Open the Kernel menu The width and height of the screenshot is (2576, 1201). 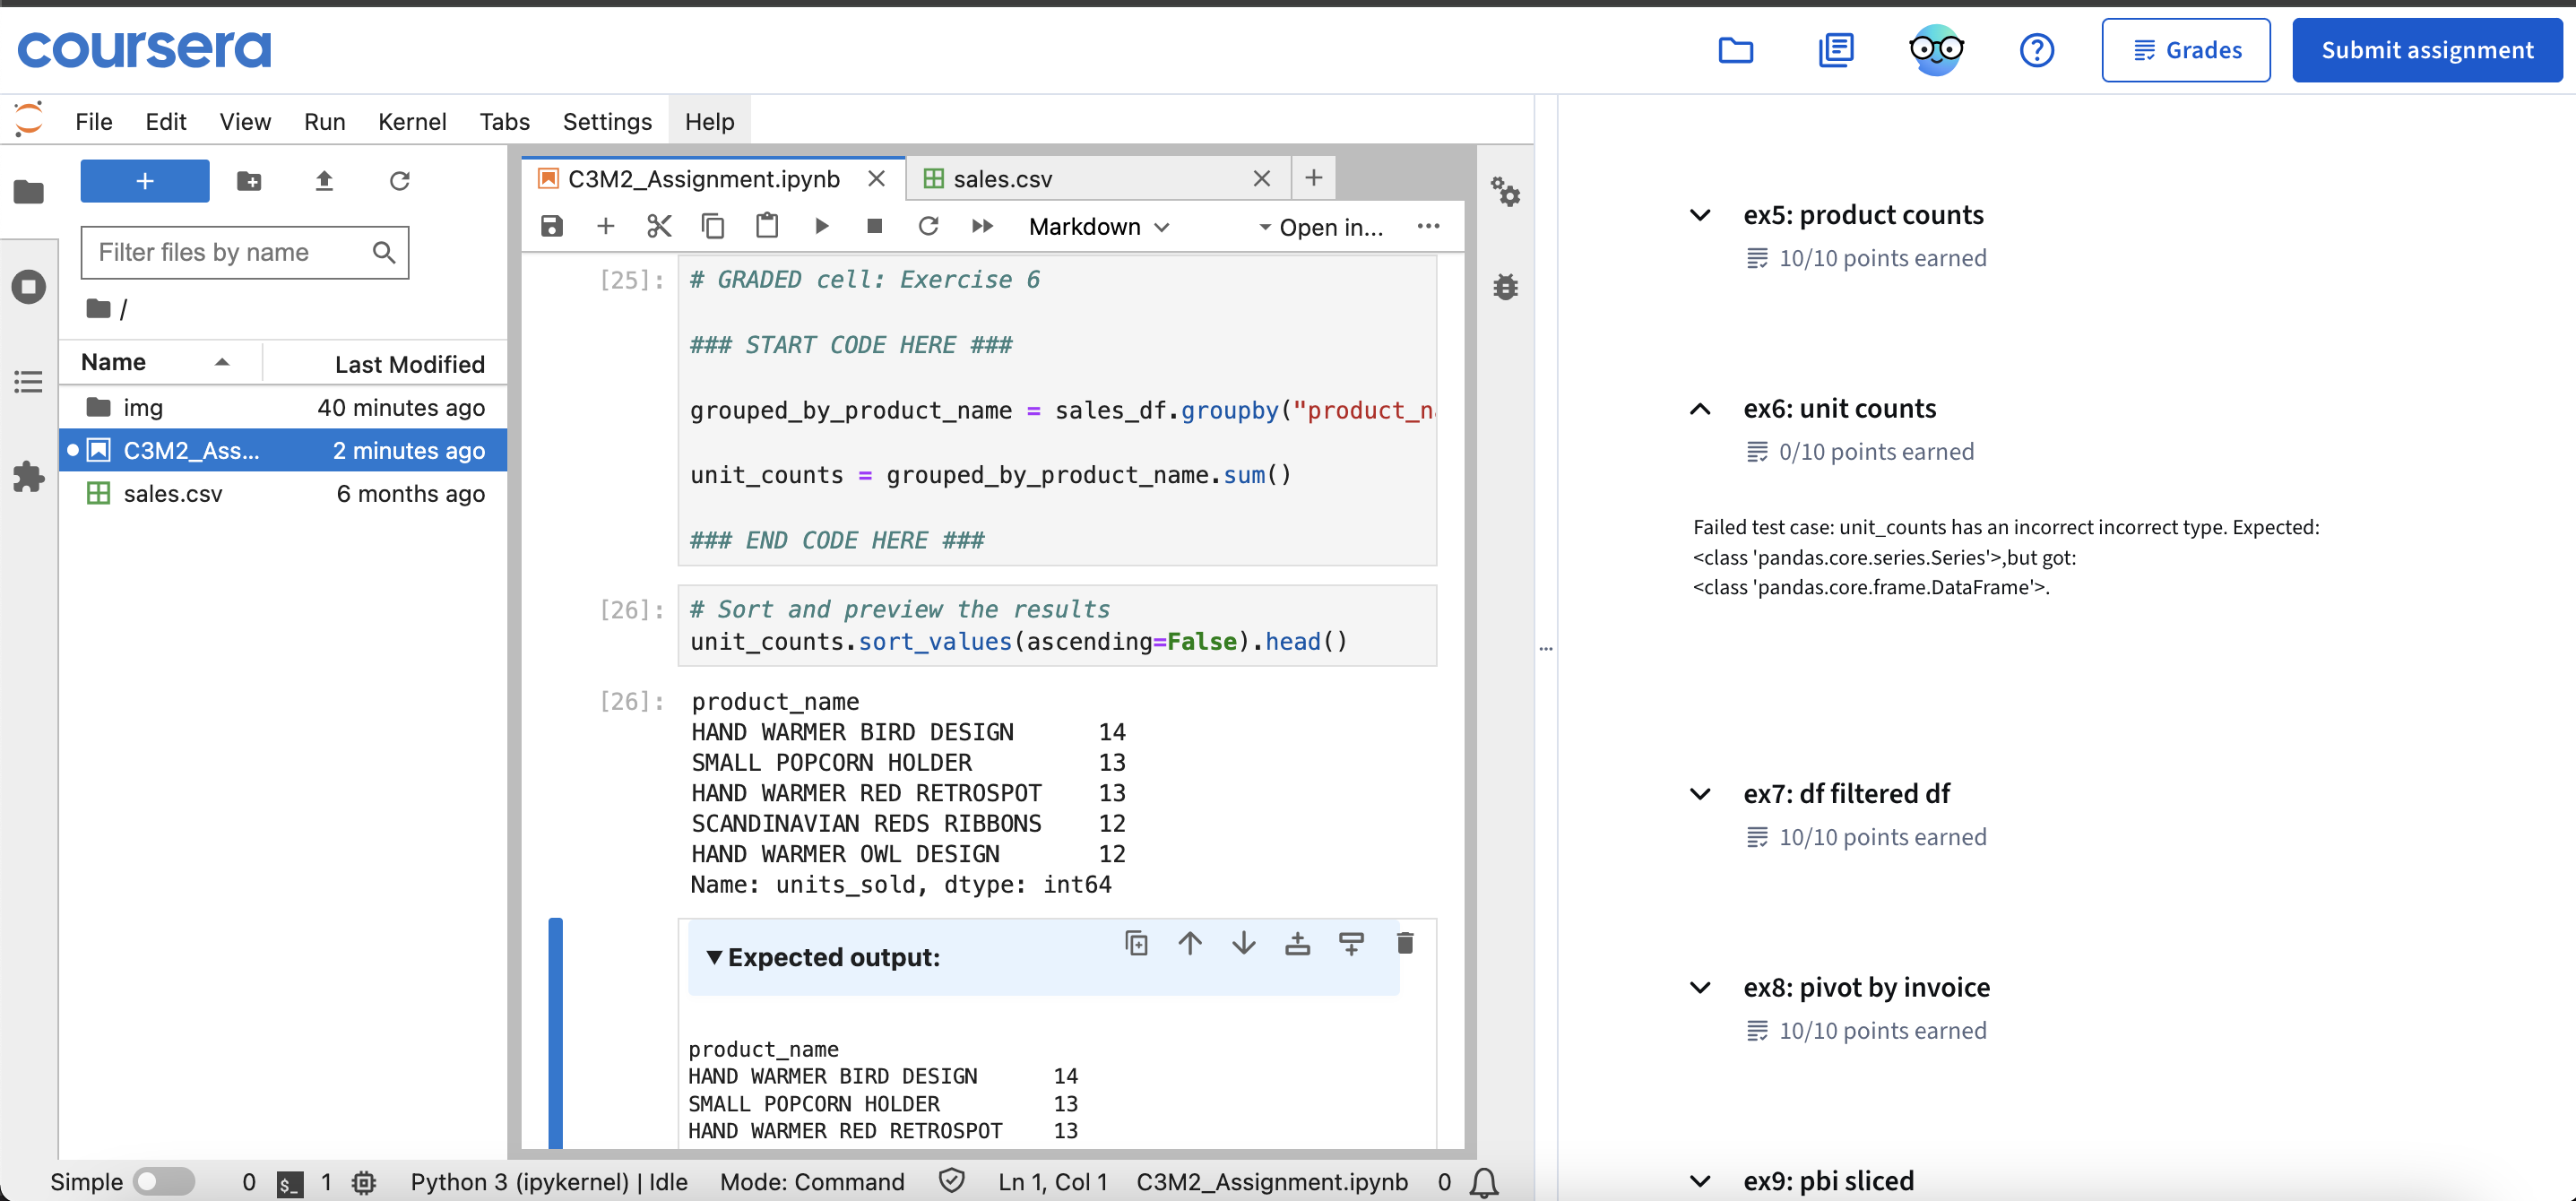tap(411, 122)
